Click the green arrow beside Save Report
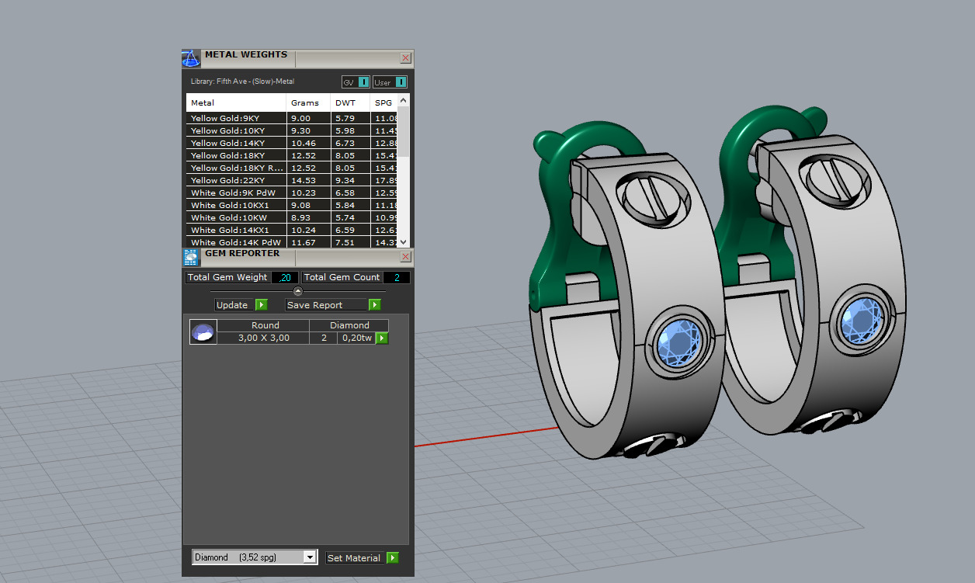 [375, 305]
